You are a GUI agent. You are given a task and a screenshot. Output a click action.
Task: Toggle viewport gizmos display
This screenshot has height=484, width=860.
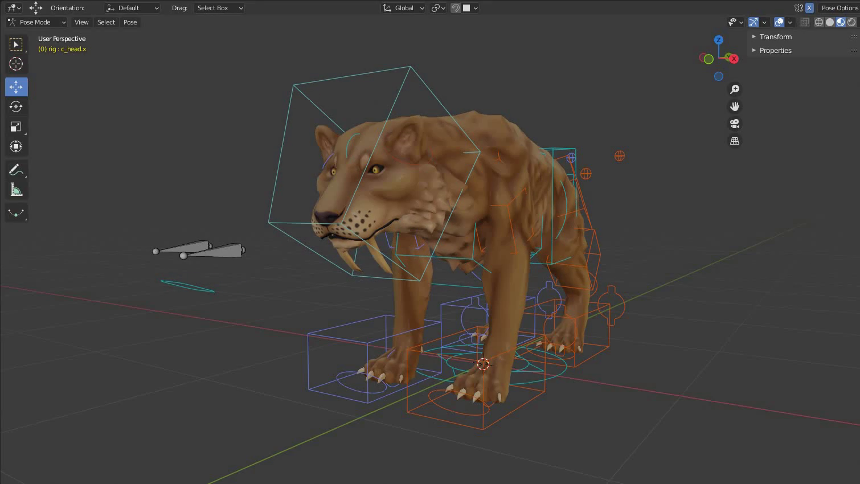[753, 22]
